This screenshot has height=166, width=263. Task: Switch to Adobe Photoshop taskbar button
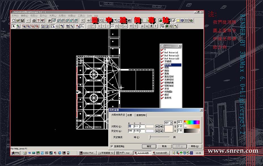pyautogui.click(x=88, y=153)
